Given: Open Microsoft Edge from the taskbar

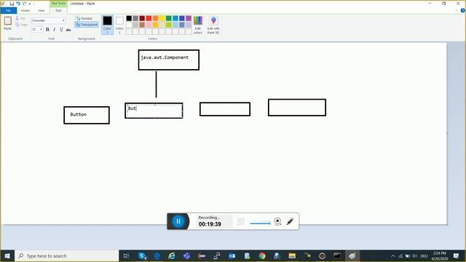Looking at the screenshot, I should 157,255.
